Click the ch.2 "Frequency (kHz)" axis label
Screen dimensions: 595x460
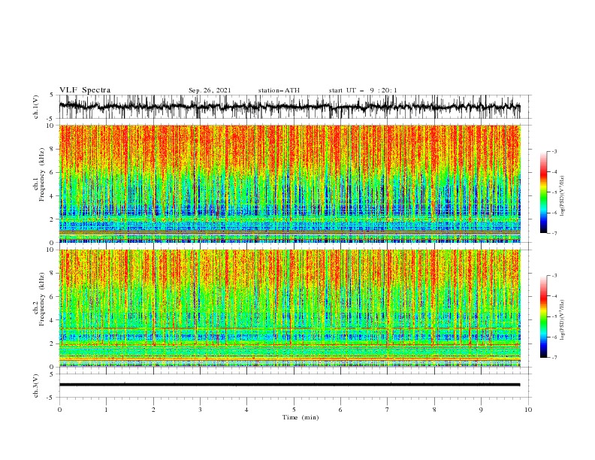pos(42,298)
